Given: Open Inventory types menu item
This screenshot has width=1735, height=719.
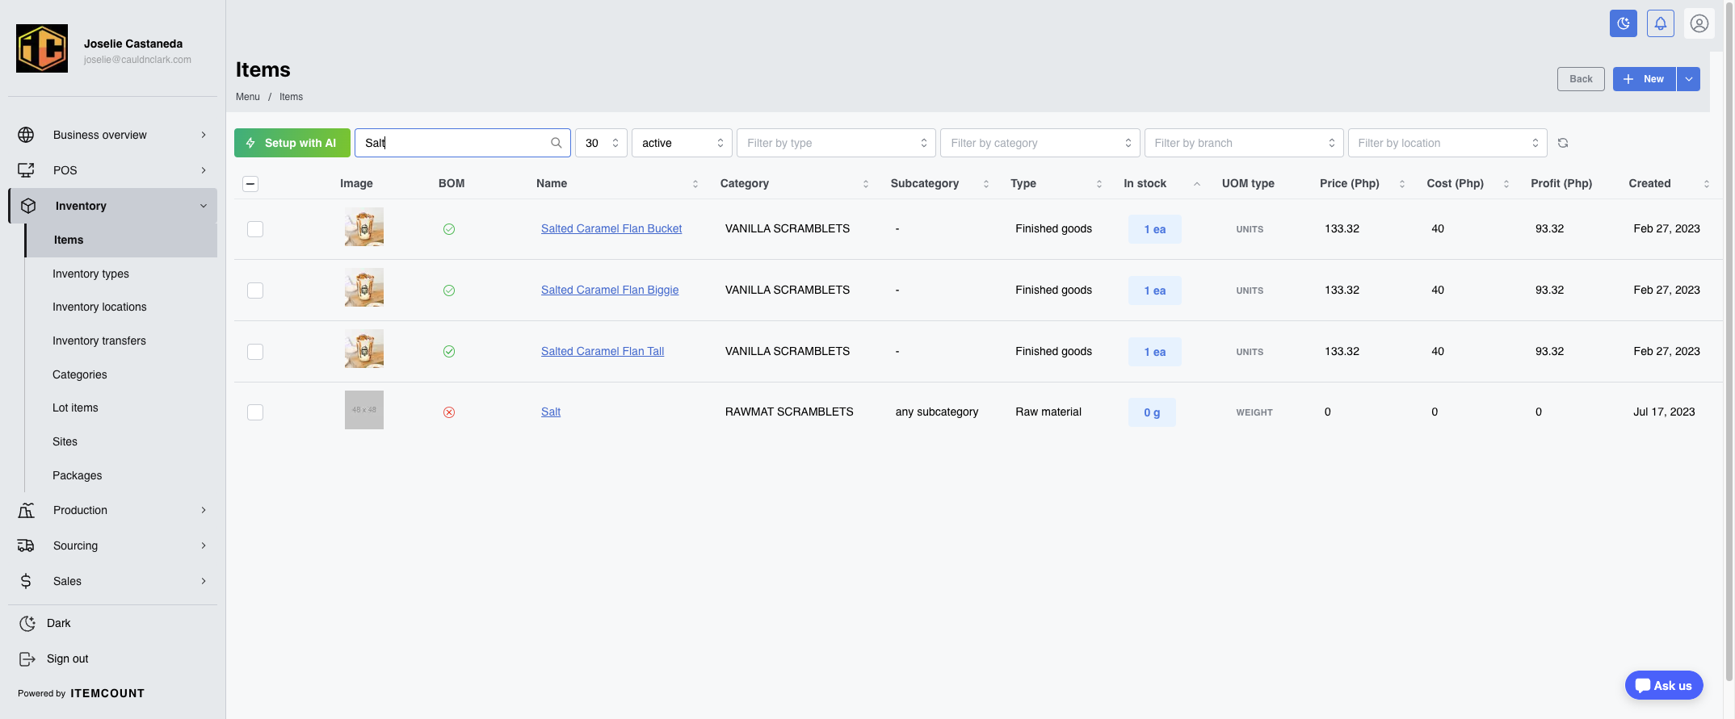Looking at the screenshot, I should click(90, 274).
